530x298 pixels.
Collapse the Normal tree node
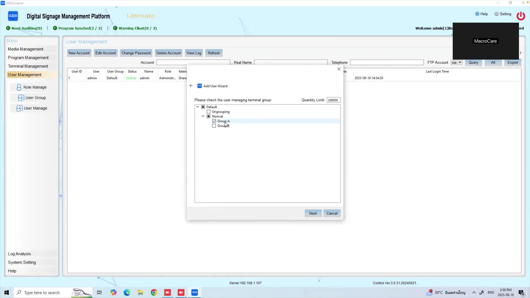click(203, 116)
